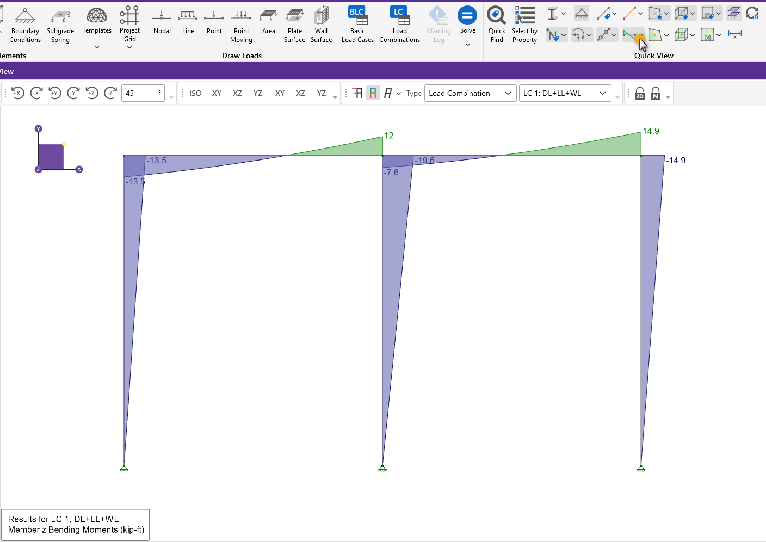
Task: Toggle color-coded results frame icon
Action: pos(373,93)
